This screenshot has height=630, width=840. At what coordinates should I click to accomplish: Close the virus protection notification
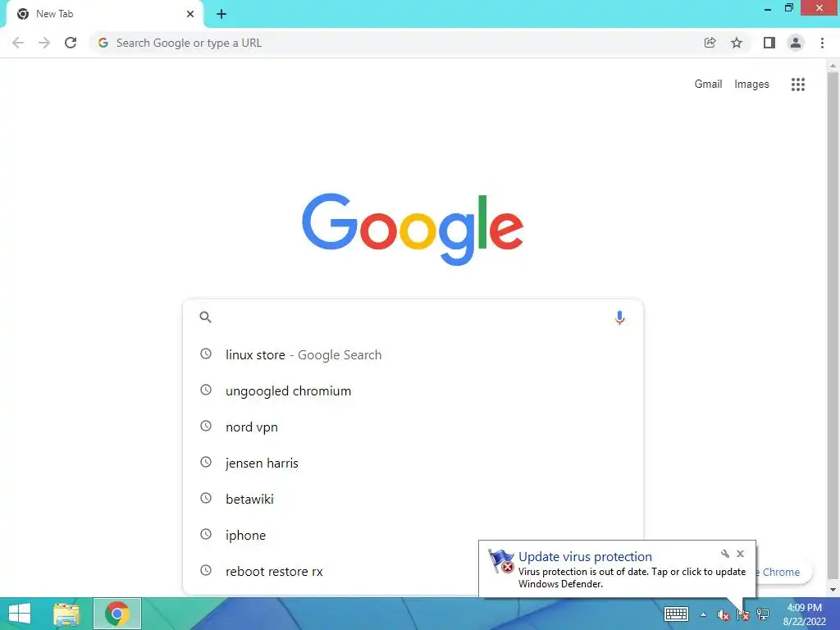pos(740,554)
